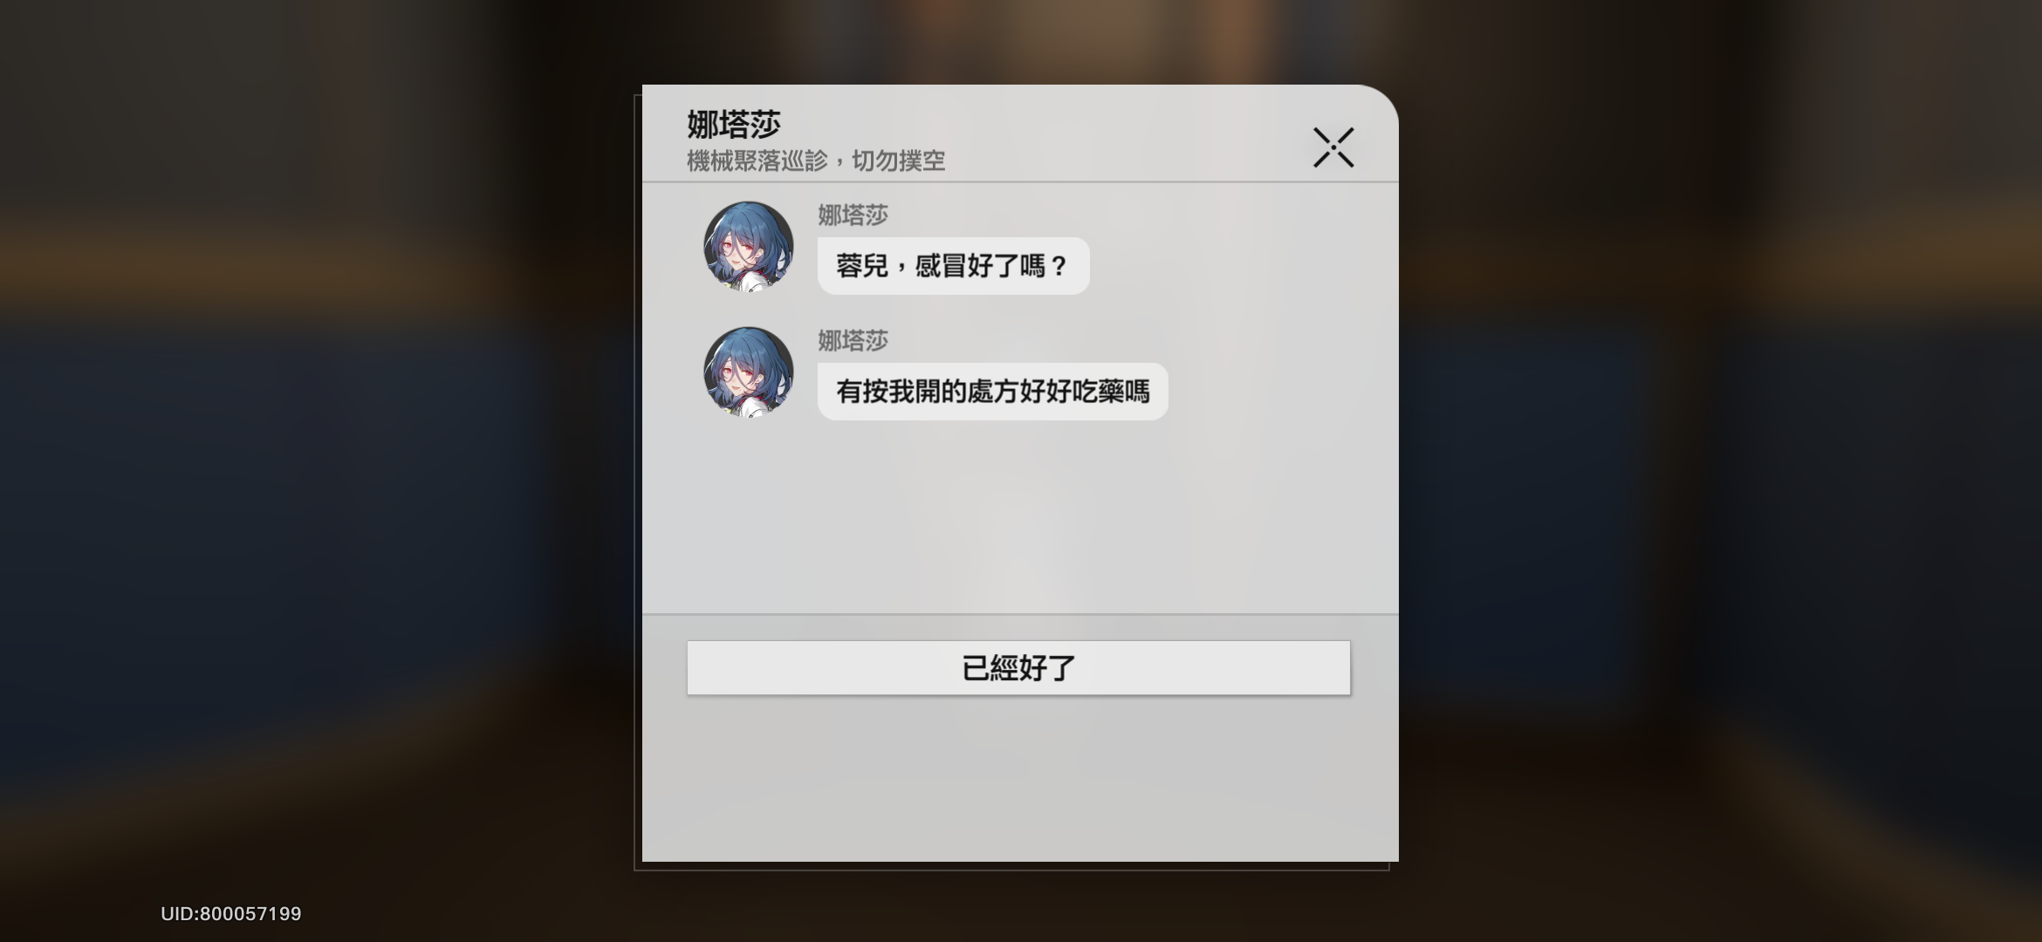This screenshot has height=942, width=2042.
Task: Click the blurred background right of the dialog
Action: tap(1719, 471)
